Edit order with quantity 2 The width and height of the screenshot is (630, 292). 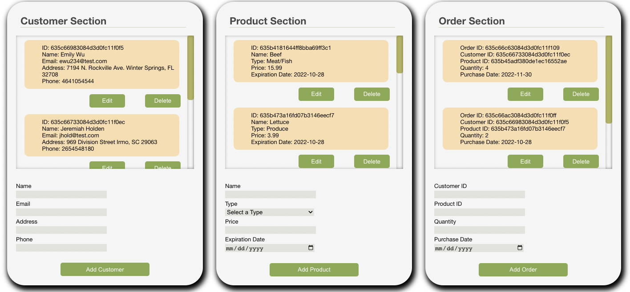[x=525, y=161]
